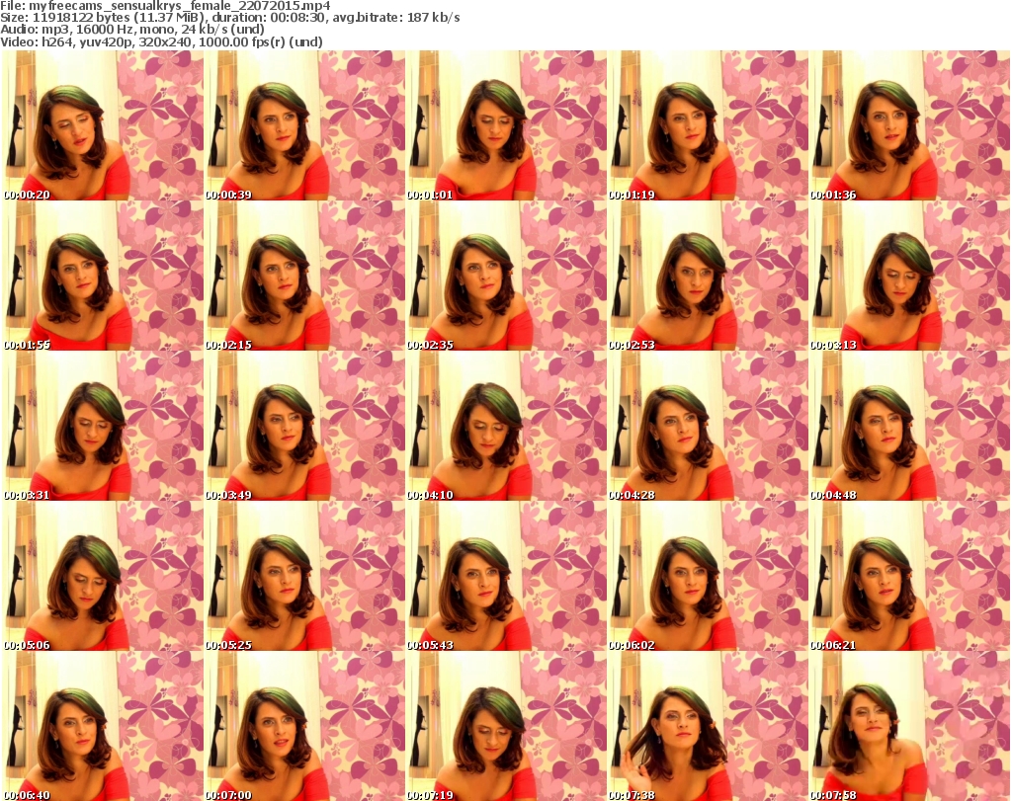1012x801 pixels.
Task: Click the Video h264 info line
Action: click(x=161, y=41)
